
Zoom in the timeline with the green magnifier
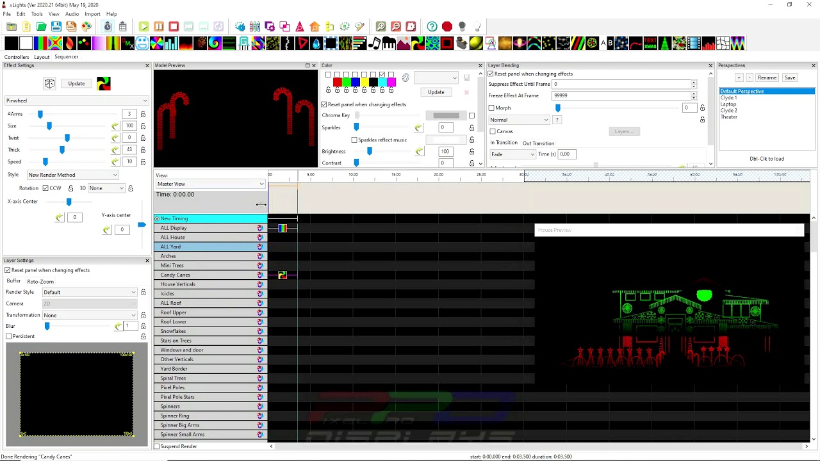click(x=381, y=26)
